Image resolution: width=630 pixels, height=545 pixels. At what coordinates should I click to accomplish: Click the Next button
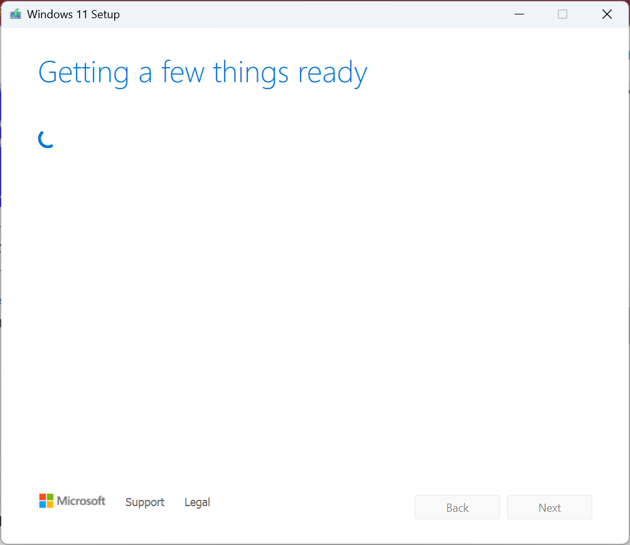(549, 507)
